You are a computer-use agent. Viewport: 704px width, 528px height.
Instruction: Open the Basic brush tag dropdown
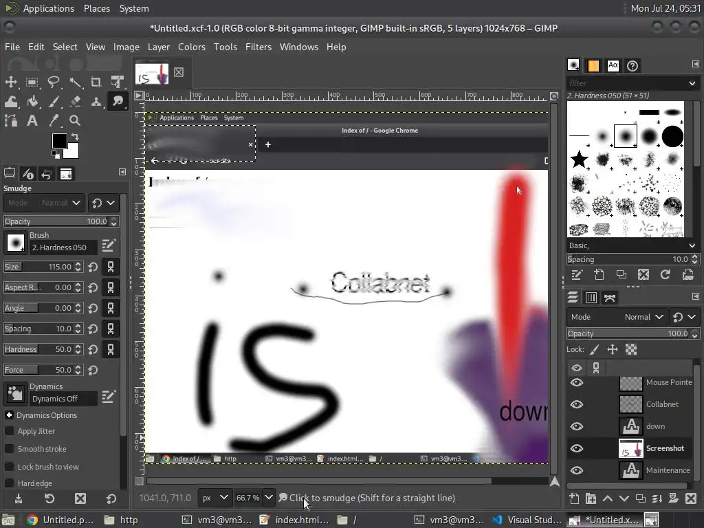[x=692, y=245]
